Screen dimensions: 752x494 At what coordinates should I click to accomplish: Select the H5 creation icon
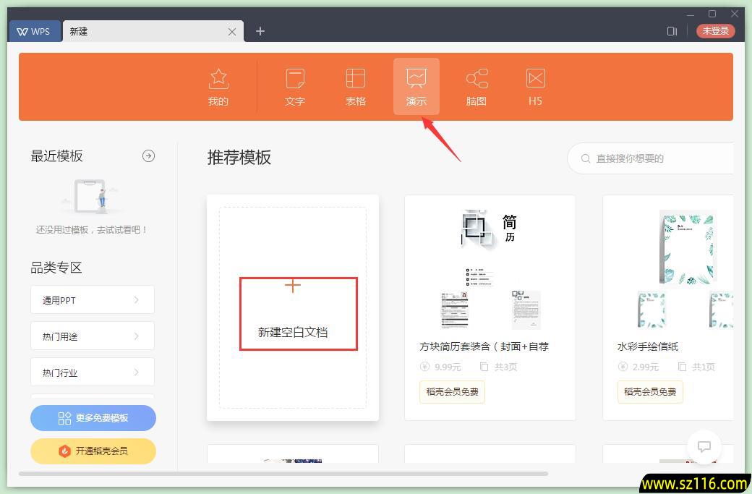pyautogui.click(x=534, y=86)
